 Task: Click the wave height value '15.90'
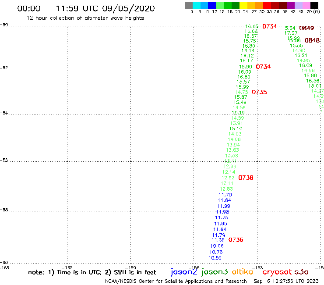(246, 67)
